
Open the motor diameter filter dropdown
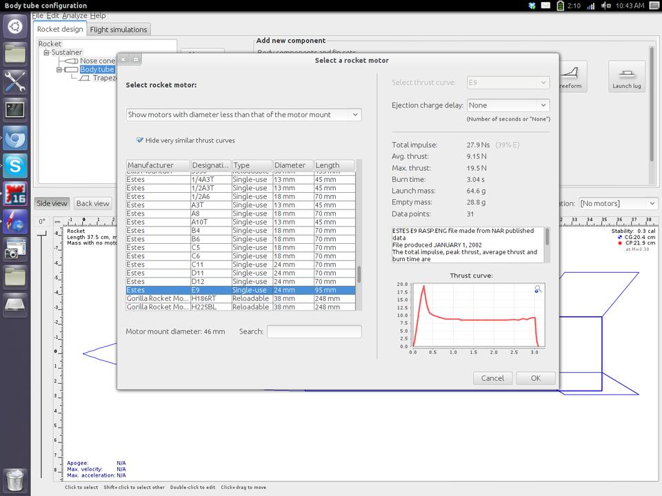tap(243, 115)
